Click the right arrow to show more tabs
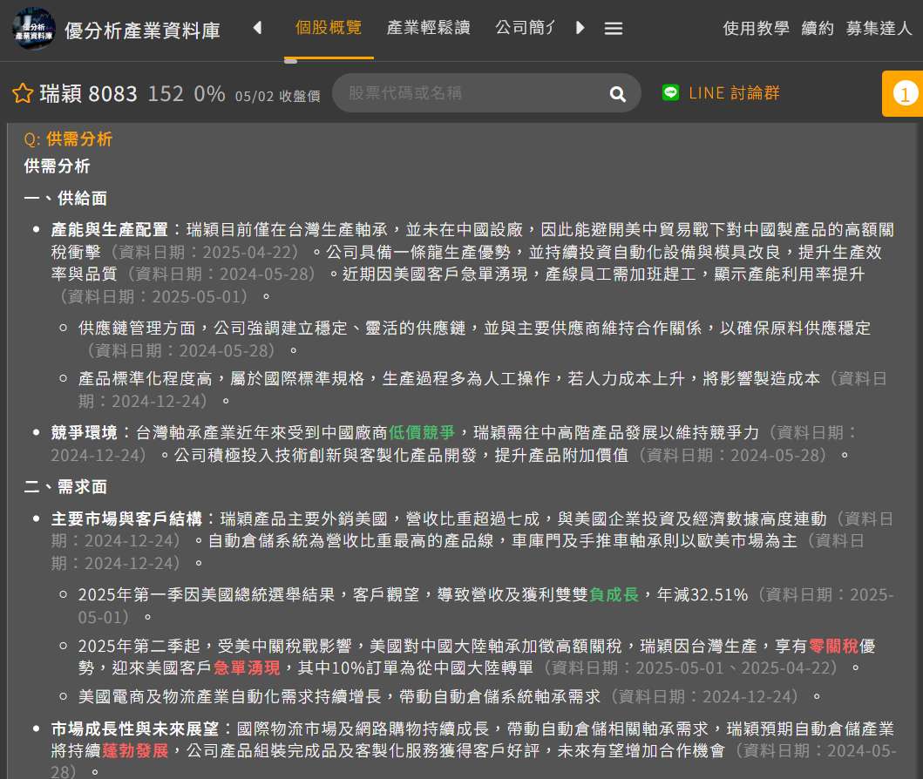Image resolution: width=923 pixels, height=779 pixels. coord(580,28)
